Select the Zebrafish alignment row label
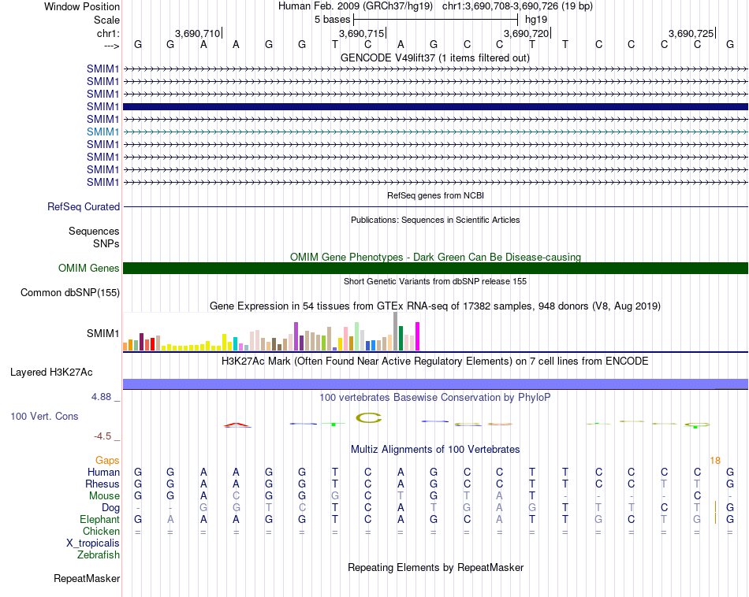The image size is (749, 597). [x=99, y=555]
